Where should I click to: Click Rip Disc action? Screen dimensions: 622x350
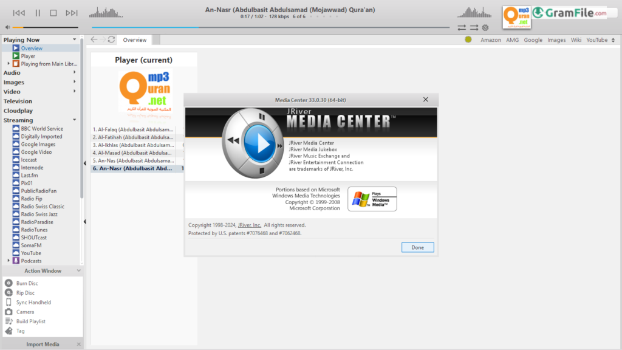coord(26,293)
